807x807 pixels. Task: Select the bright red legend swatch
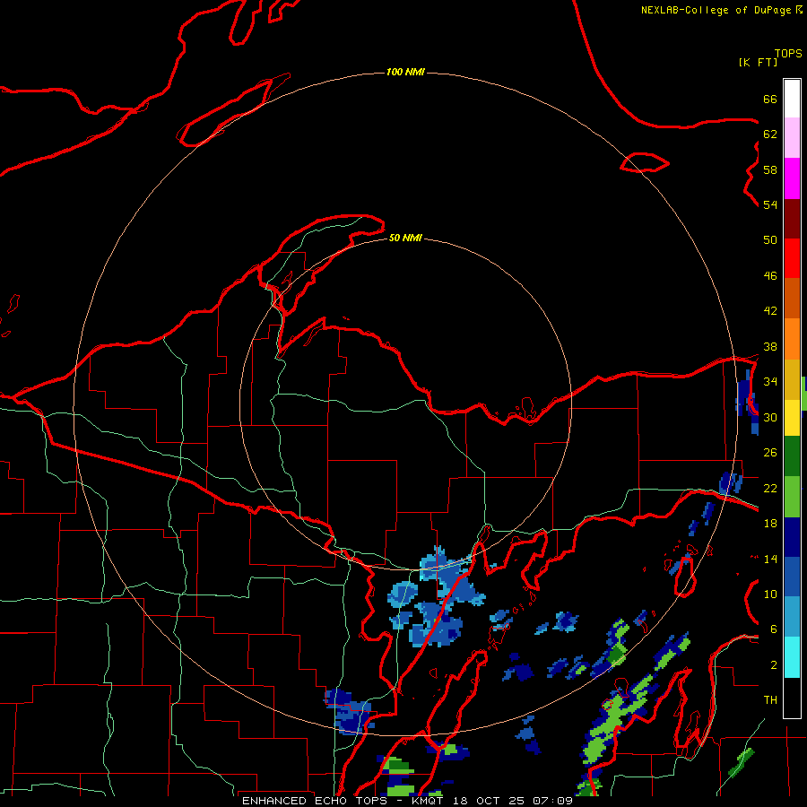(792, 258)
